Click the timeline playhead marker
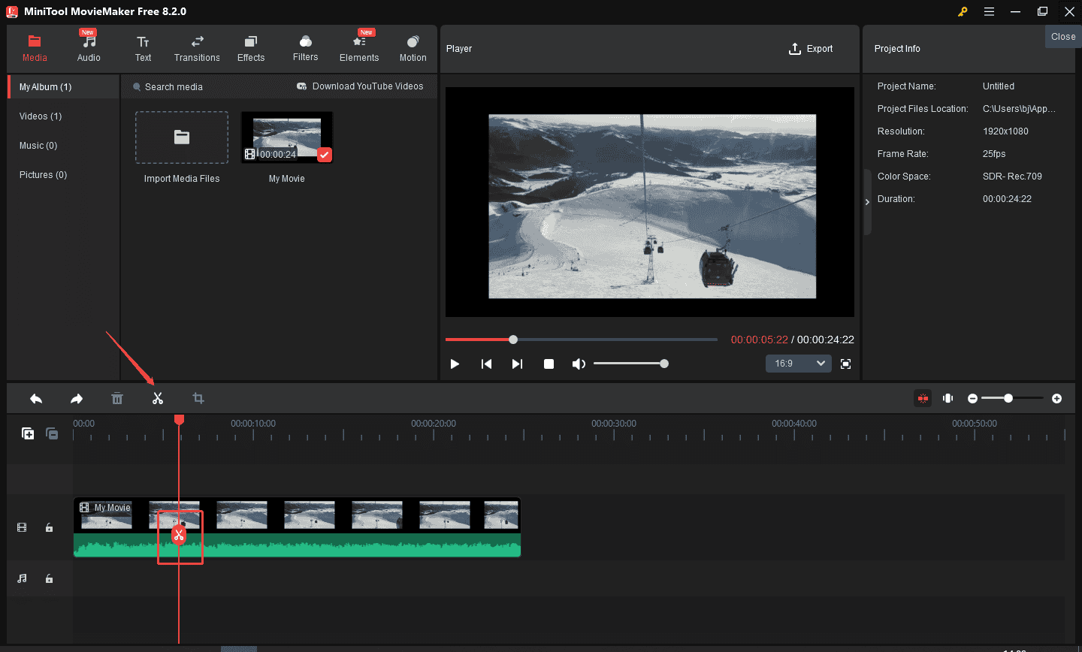 (179, 419)
